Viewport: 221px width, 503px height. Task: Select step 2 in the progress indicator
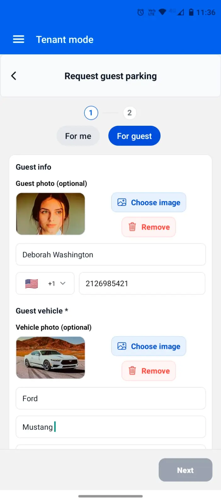click(x=130, y=113)
